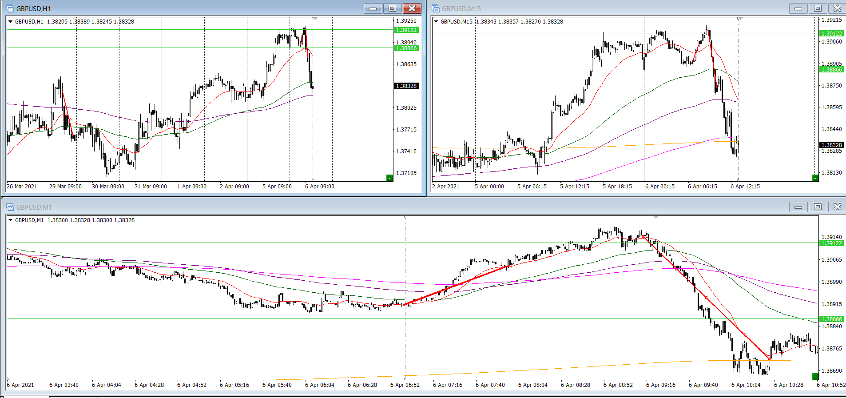Click green 1.39122 price label in M1 chart

pos(832,243)
